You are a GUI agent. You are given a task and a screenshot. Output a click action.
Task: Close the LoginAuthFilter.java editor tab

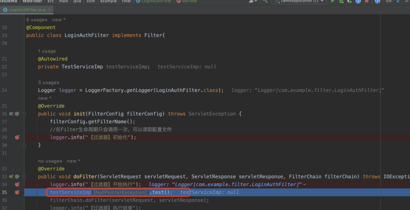(50, 10)
